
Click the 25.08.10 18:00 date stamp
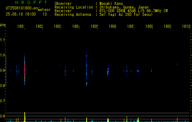21,14
